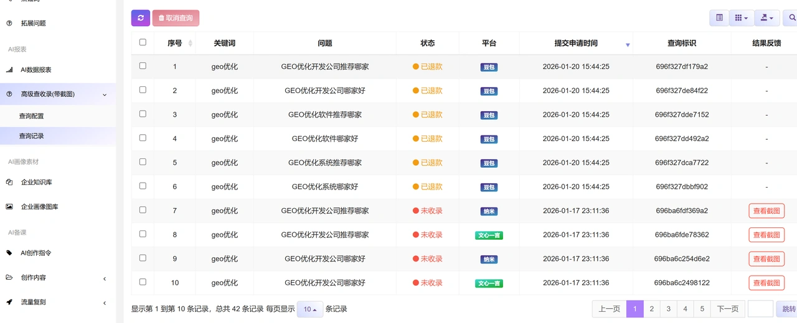Check the select-all checkbox in the header
This screenshot has height=323, width=797.
143,42
